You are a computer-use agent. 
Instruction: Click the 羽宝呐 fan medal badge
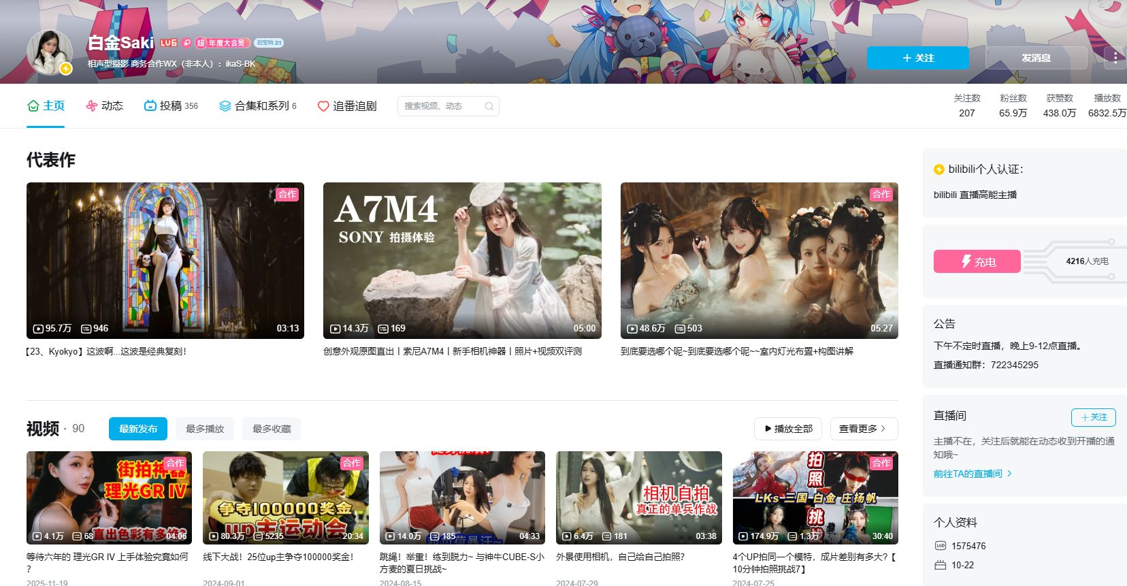[269, 43]
